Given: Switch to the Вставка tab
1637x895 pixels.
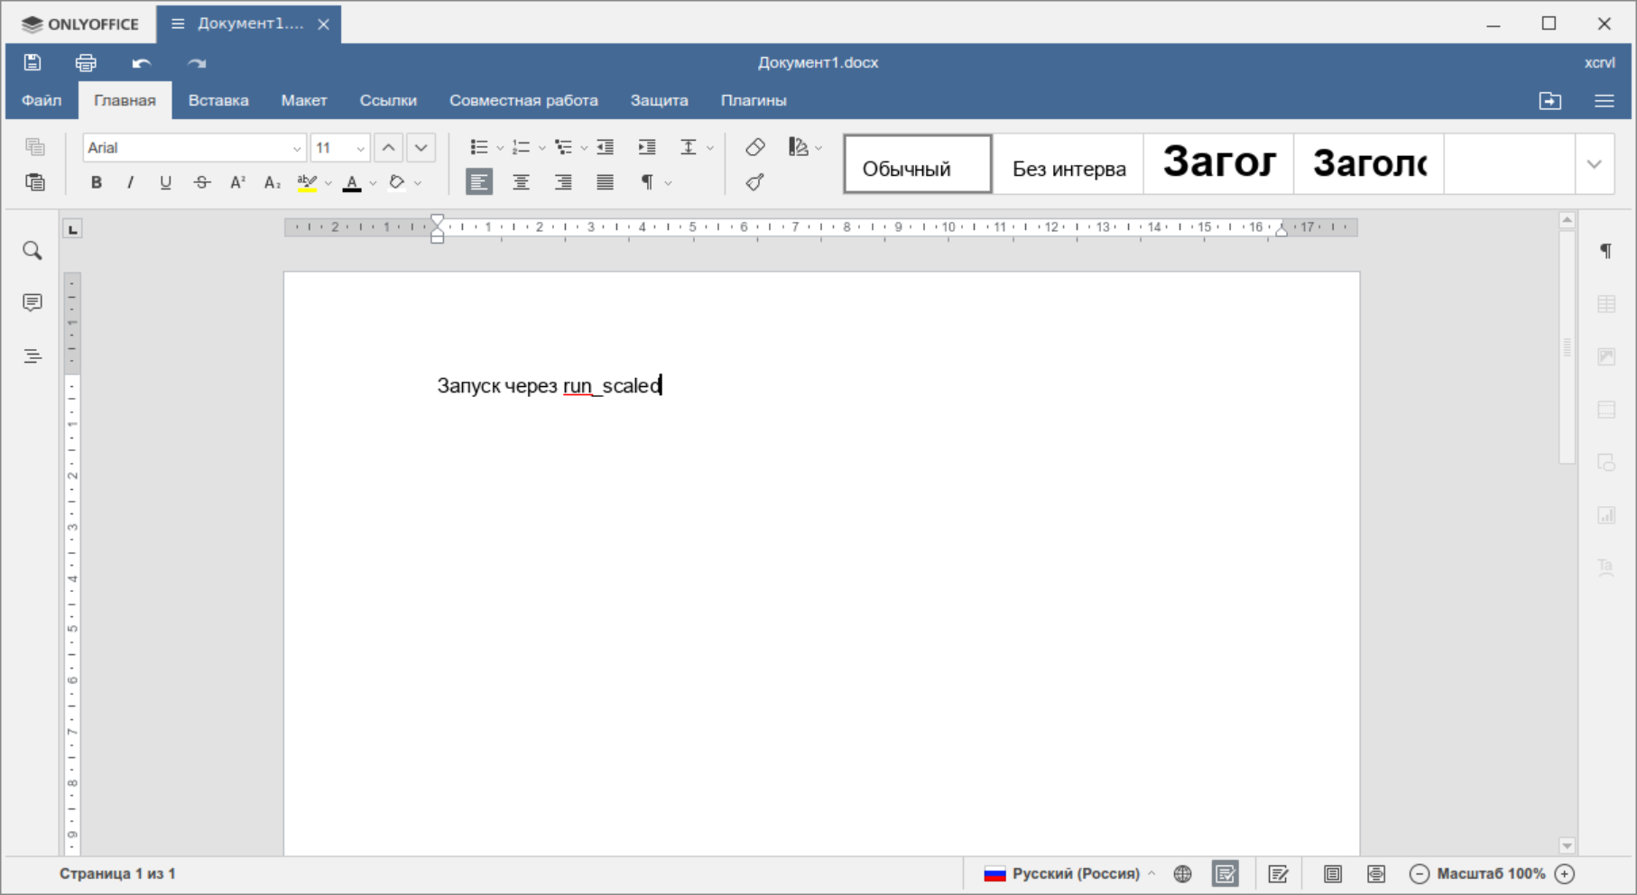Looking at the screenshot, I should coord(218,100).
